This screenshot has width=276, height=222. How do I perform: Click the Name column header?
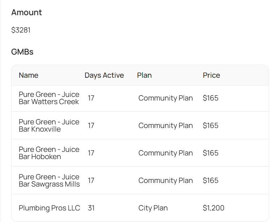pos(29,75)
